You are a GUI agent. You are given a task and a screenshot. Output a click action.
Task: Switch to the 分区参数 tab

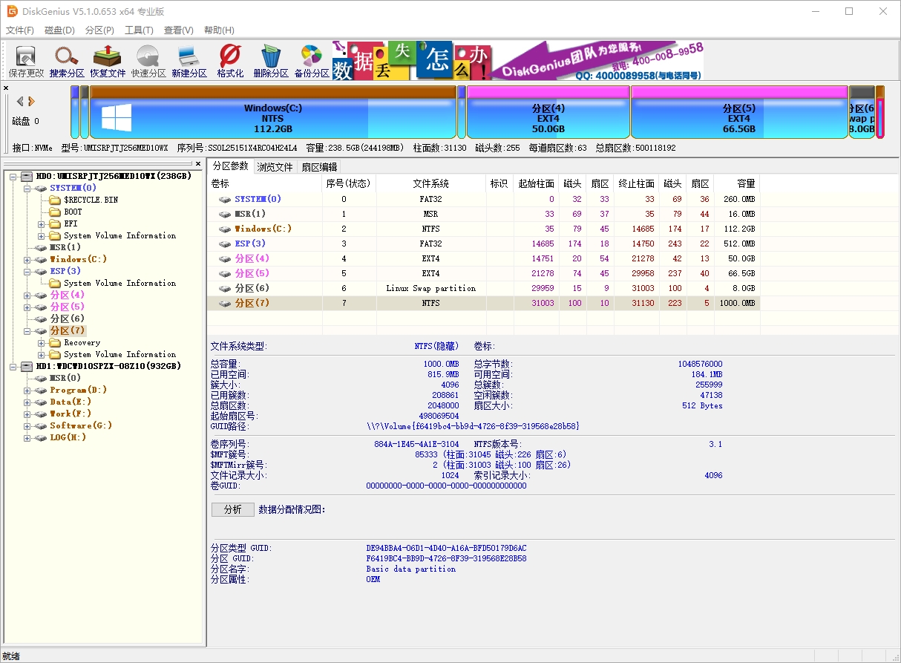click(x=230, y=166)
